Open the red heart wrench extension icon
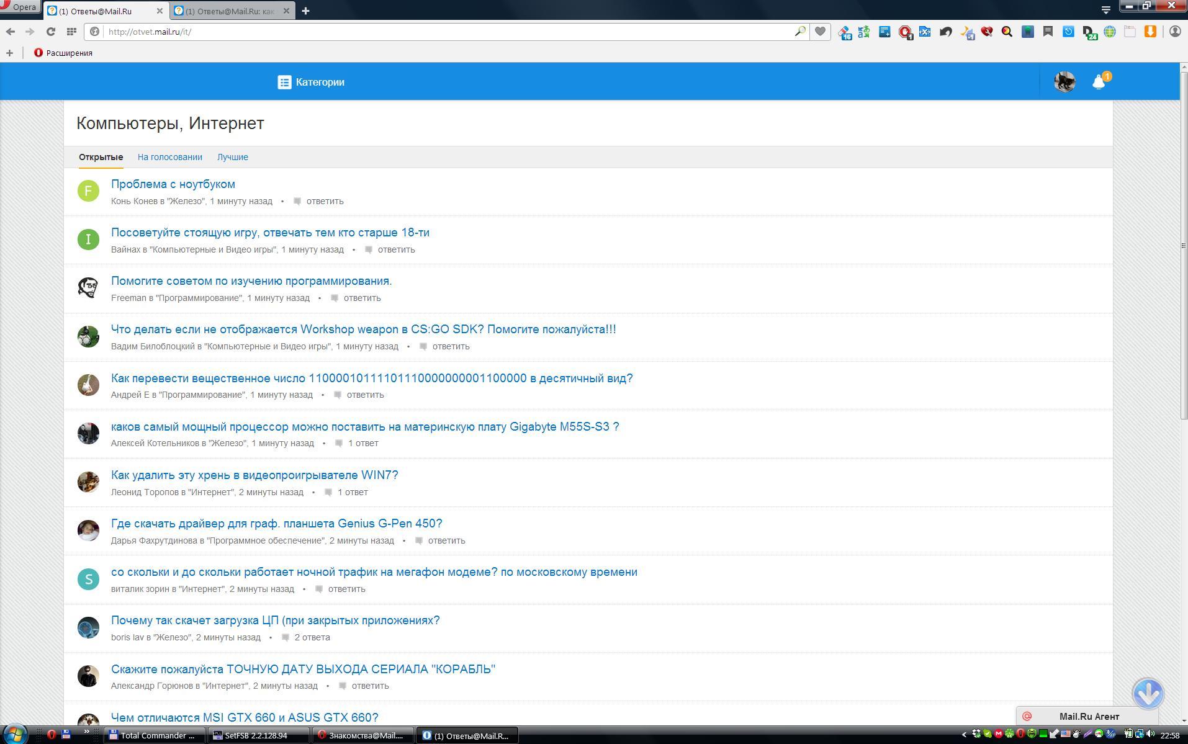1188x744 pixels. pos(987,31)
